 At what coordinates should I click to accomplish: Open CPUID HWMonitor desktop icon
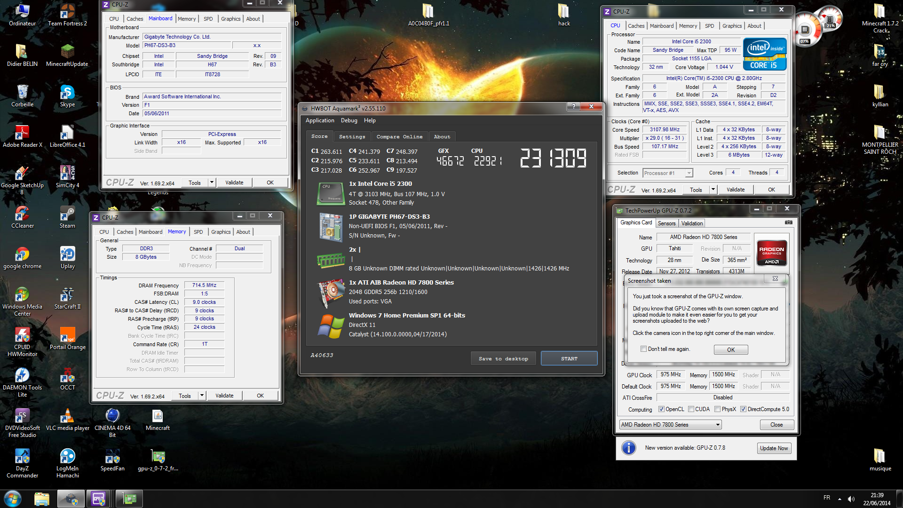[22, 342]
